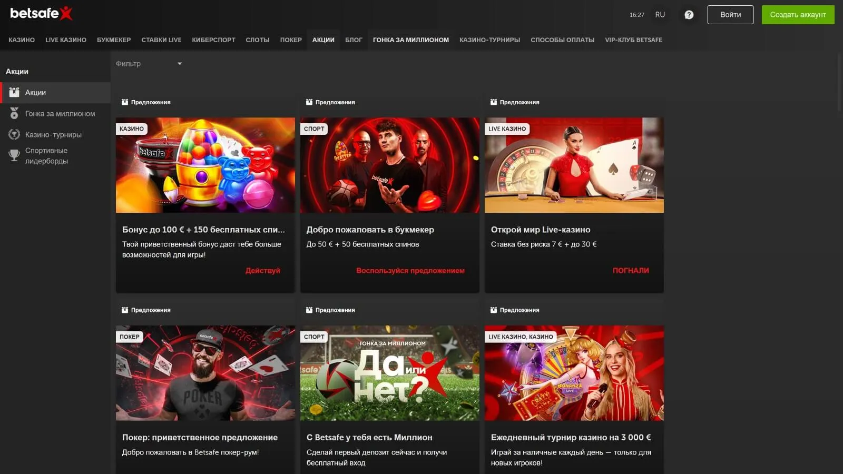Open the БУКМЕКЕР menu

point(114,40)
